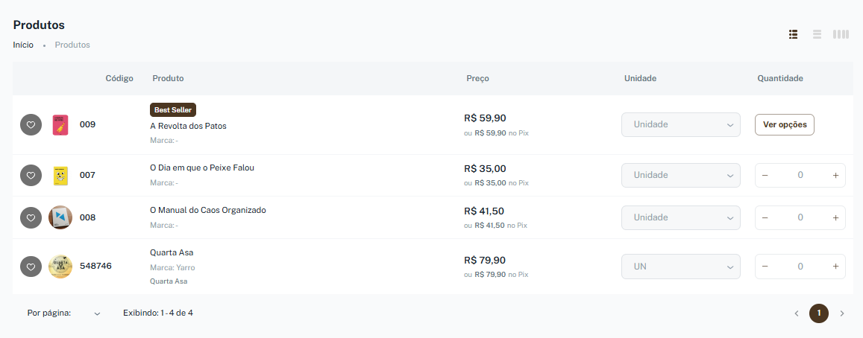Toggle heart icon for O Manual do Caos Organizado
Image resolution: width=863 pixels, height=338 pixels.
click(31, 217)
